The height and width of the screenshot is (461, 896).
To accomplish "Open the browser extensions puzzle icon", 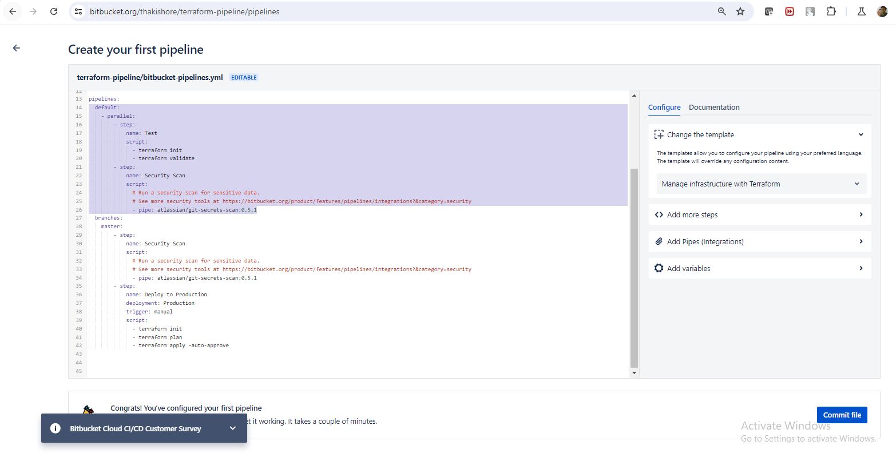I will pos(831,11).
